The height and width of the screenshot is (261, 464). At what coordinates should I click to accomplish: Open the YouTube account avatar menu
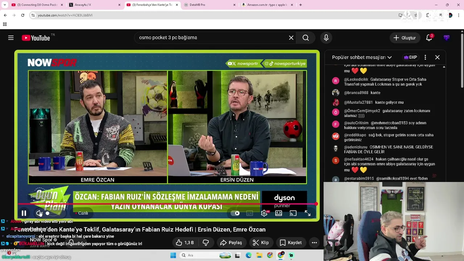pos(447,38)
